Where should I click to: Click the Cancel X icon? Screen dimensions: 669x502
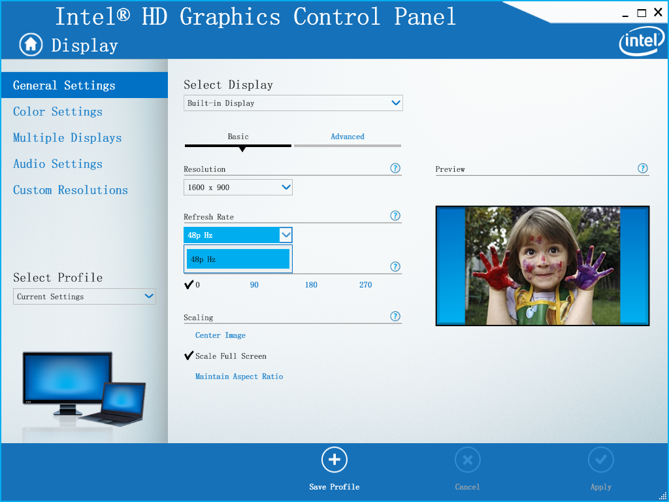[x=467, y=460]
